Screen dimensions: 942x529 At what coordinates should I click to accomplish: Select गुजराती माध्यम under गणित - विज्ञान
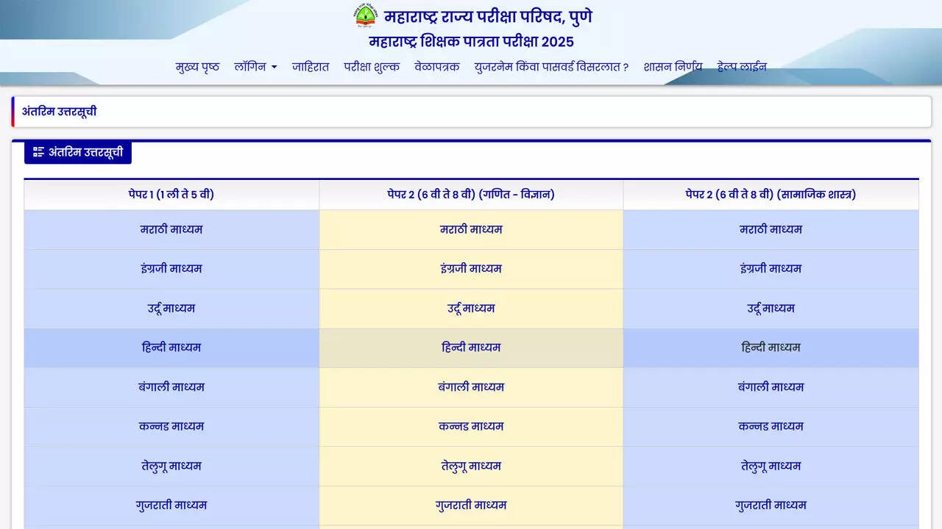point(471,505)
